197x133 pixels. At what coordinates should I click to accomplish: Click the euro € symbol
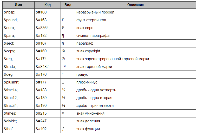[x=63, y=28]
